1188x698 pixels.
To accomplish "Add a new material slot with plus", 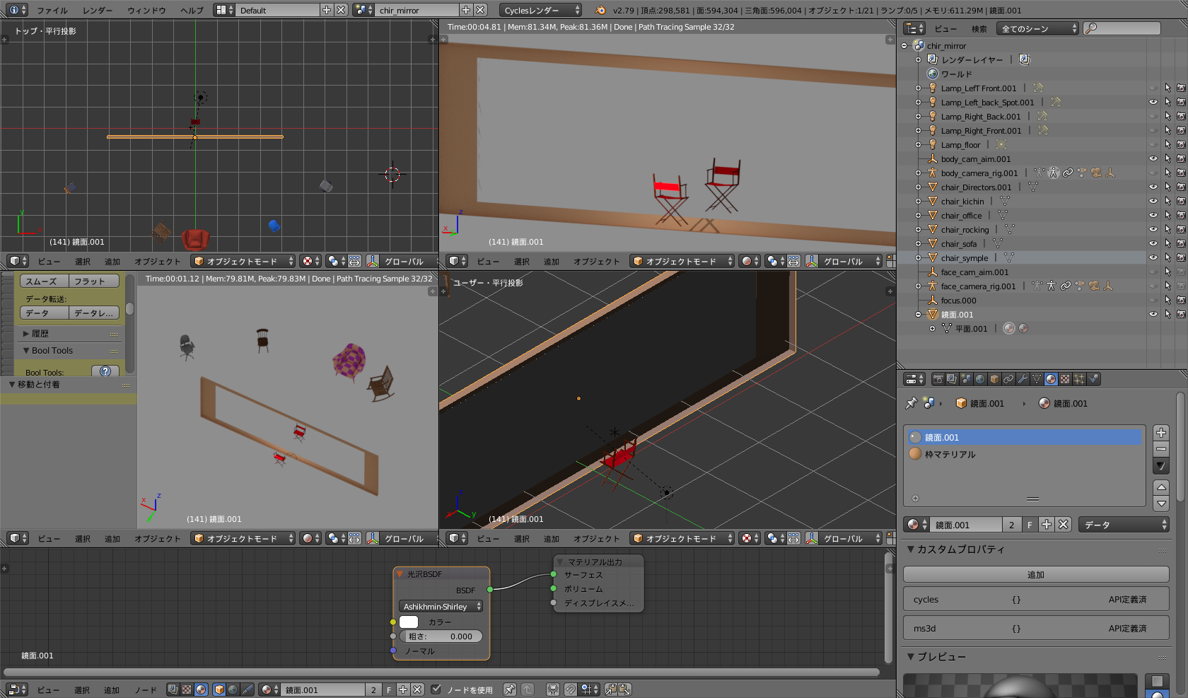I will 1161,433.
